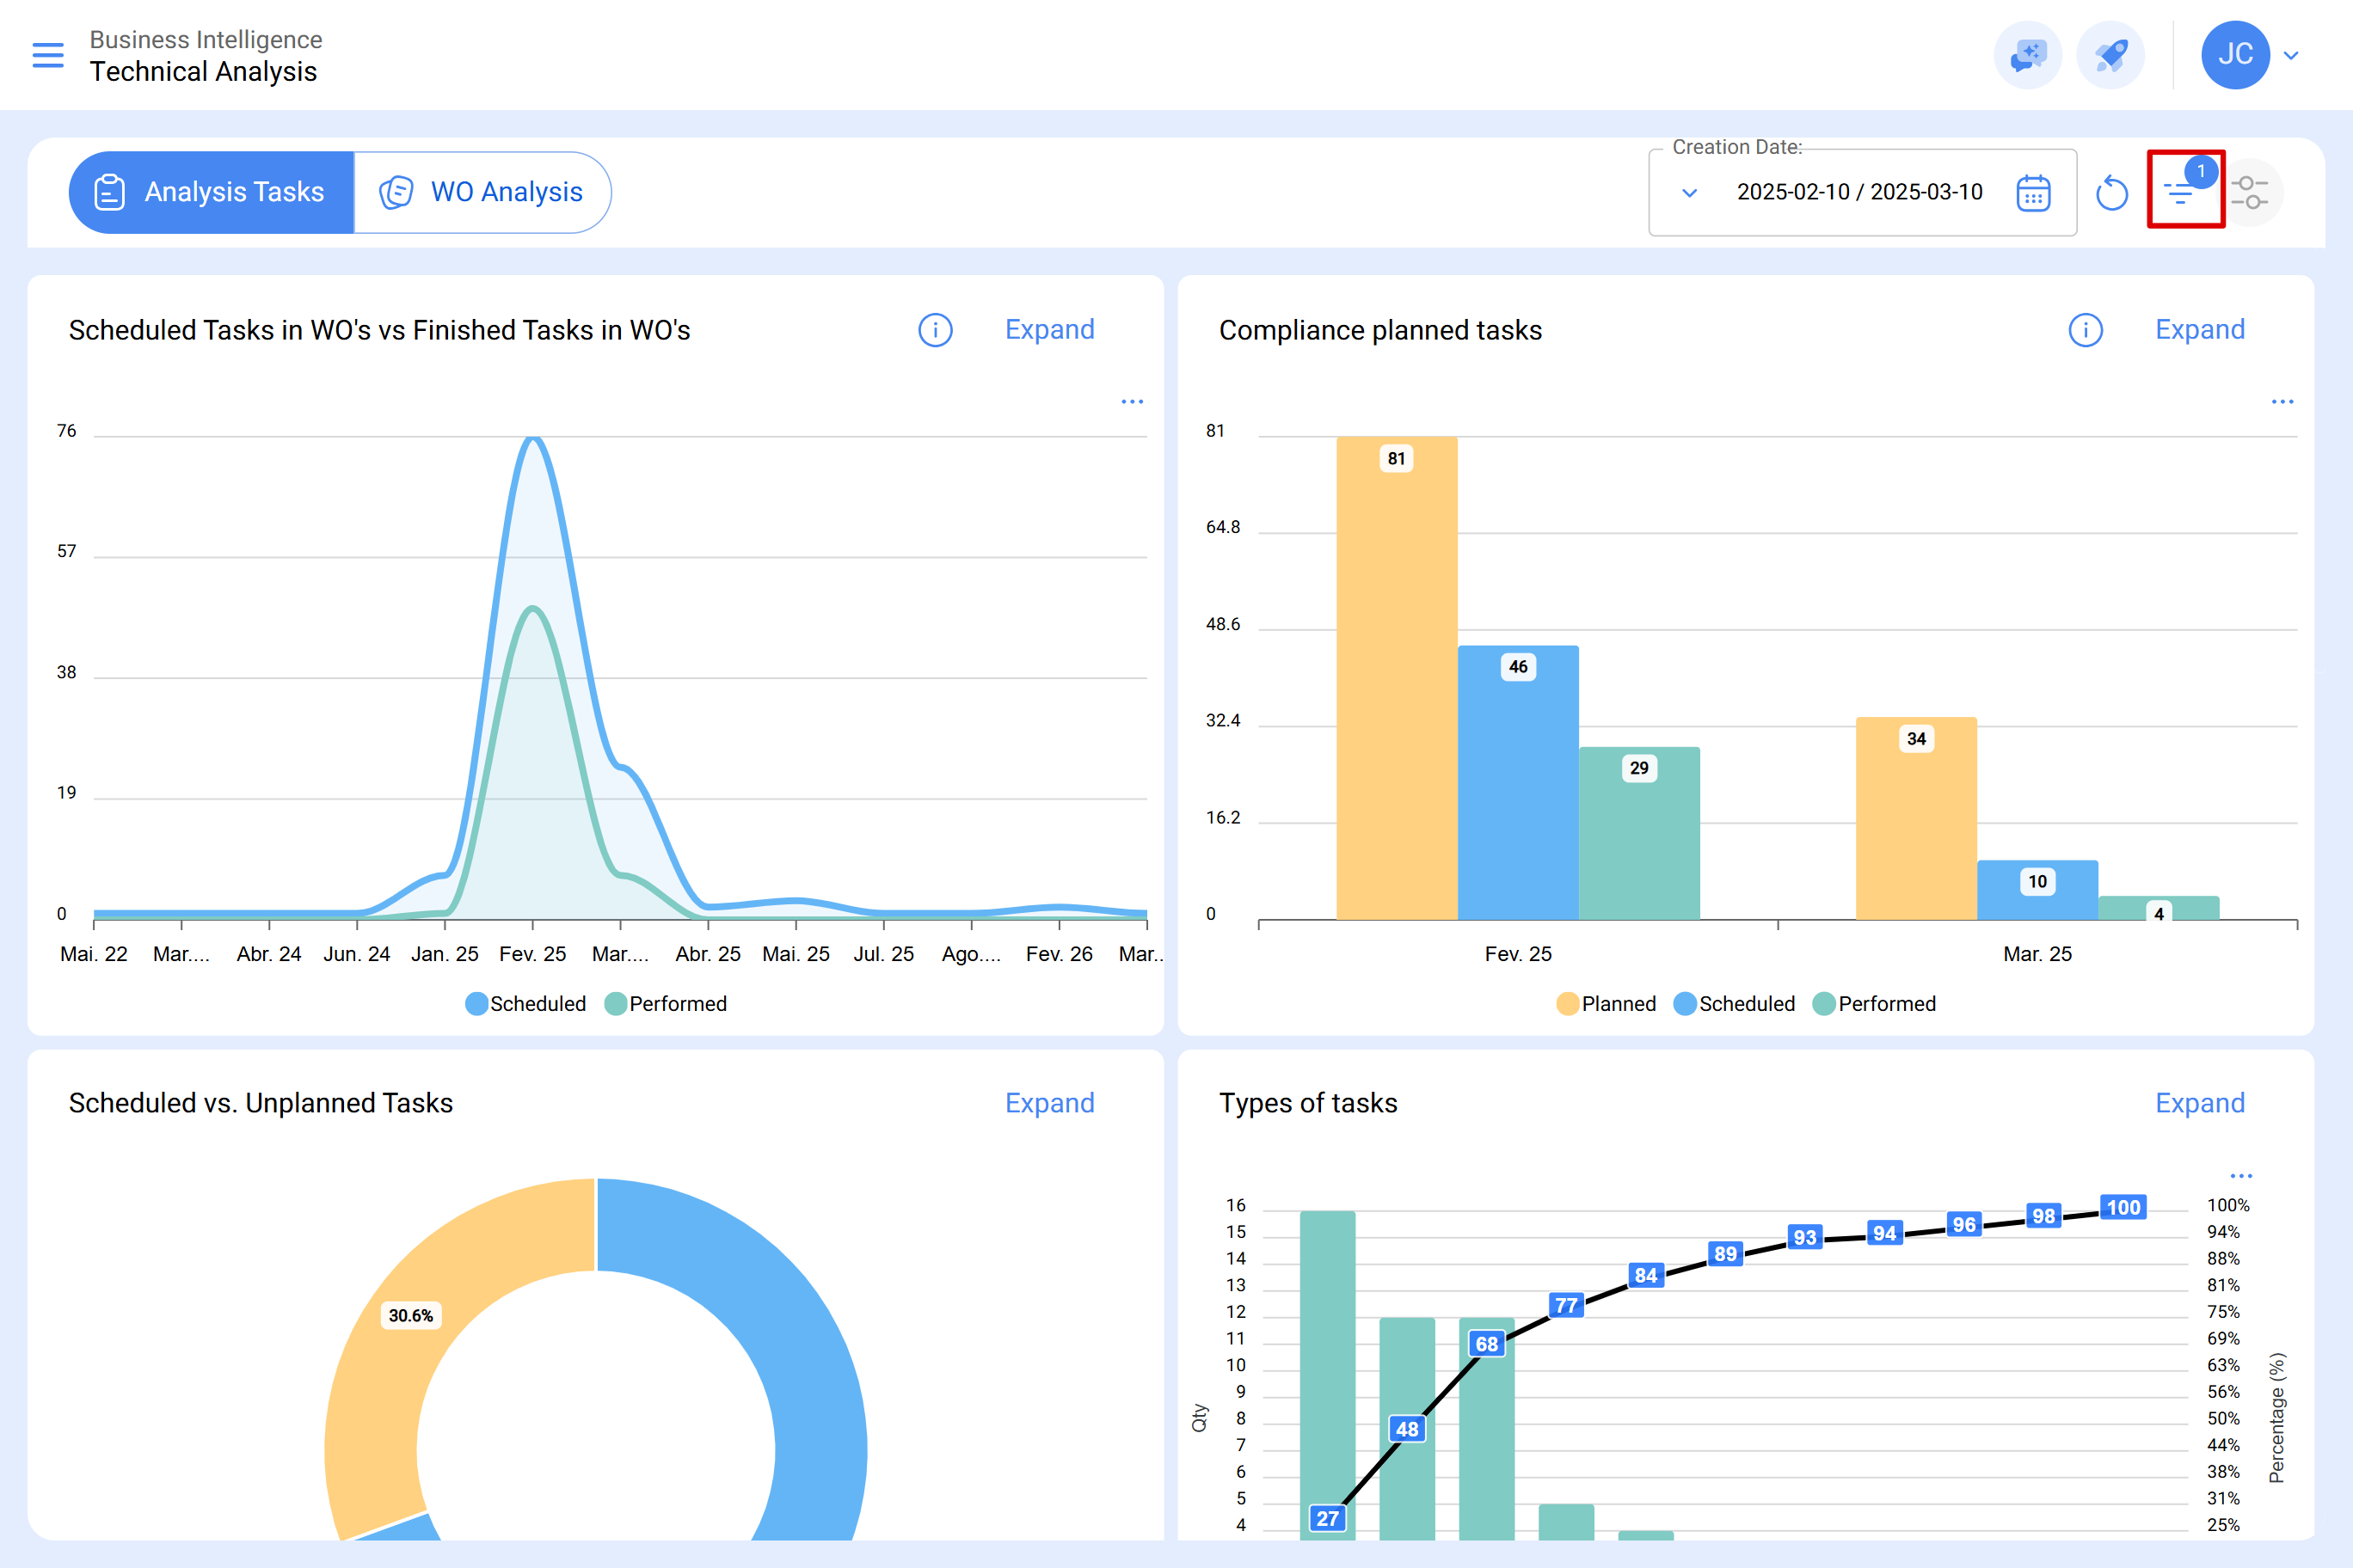Click the Pareto point labeled 68
The image size is (2353, 1568).
[x=1487, y=1344]
